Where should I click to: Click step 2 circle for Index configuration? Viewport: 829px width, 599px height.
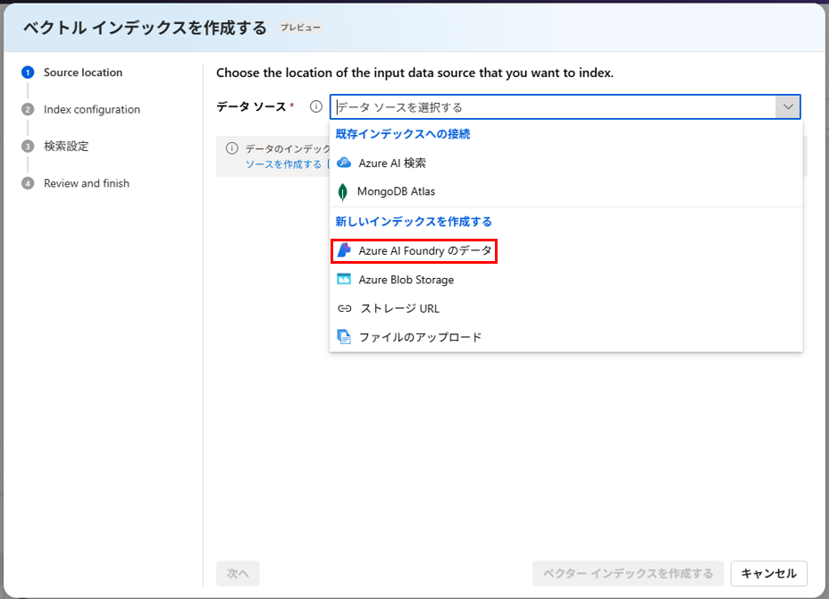click(x=28, y=110)
